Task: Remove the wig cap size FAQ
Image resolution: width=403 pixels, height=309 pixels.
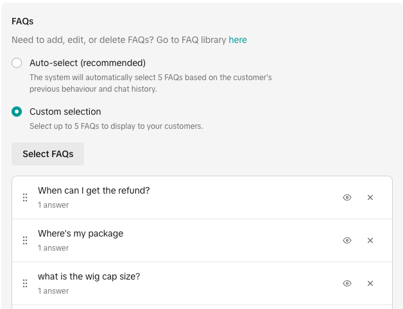Action: (370, 283)
